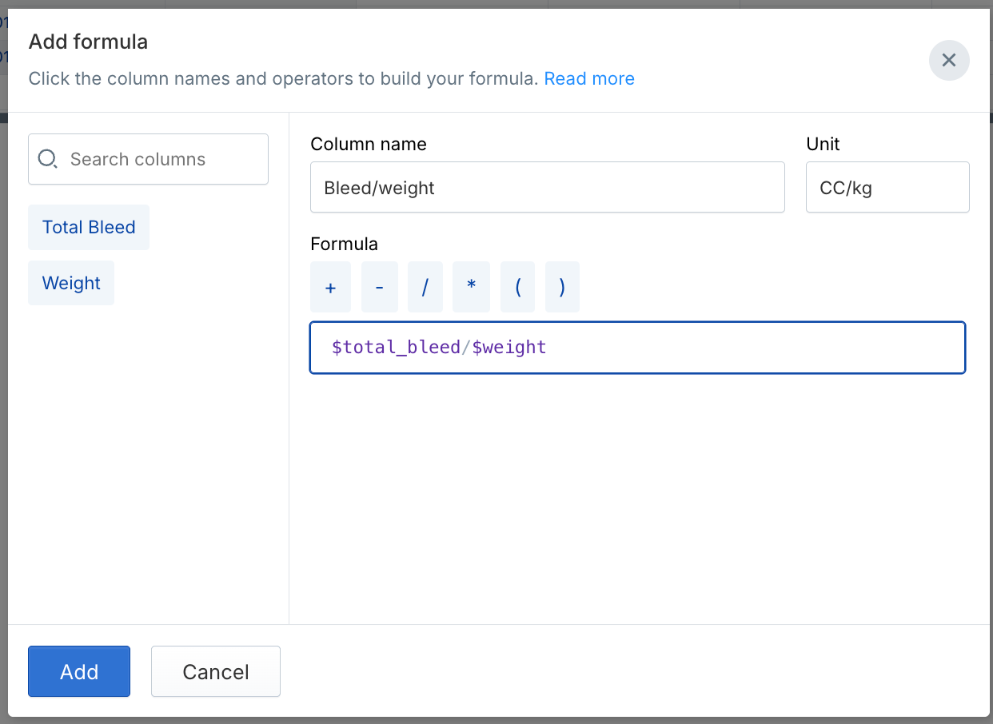Place cursor on slash inside formula text
The width and height of the screenshot is (993, 724).
[466, 348]
